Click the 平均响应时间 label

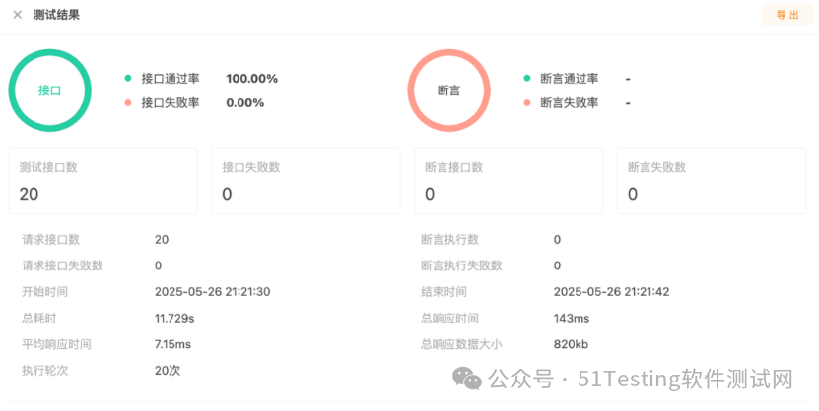[x=56, y=344]
